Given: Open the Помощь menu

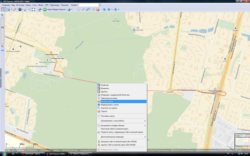Looking at the screenshot, I should pos(64,5).
